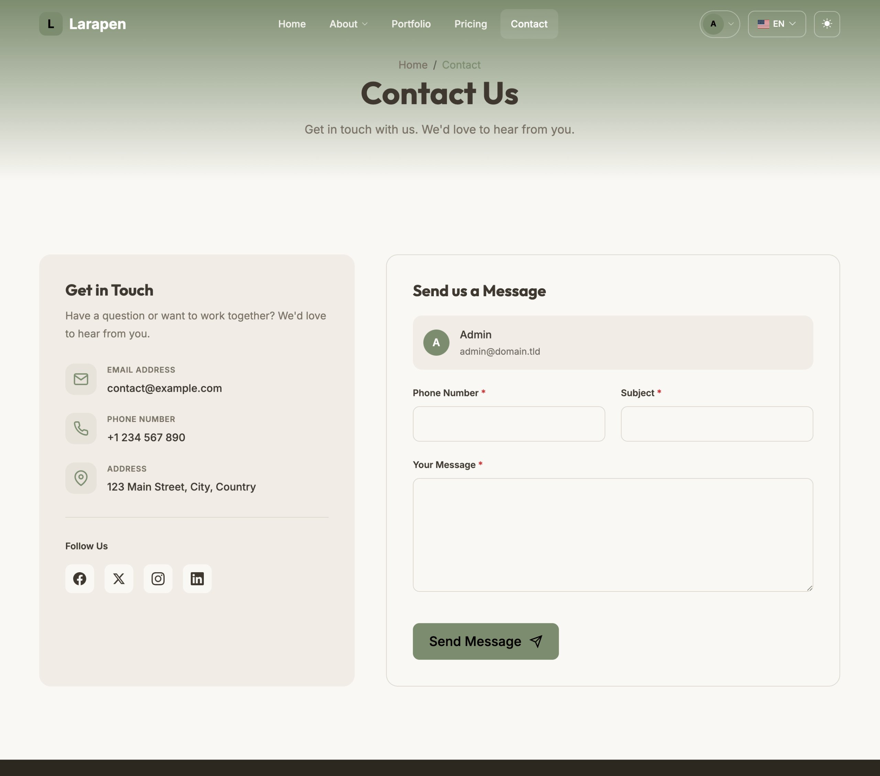
Task: Focus the Phone Number input field
Action: (x=508, y=423)
